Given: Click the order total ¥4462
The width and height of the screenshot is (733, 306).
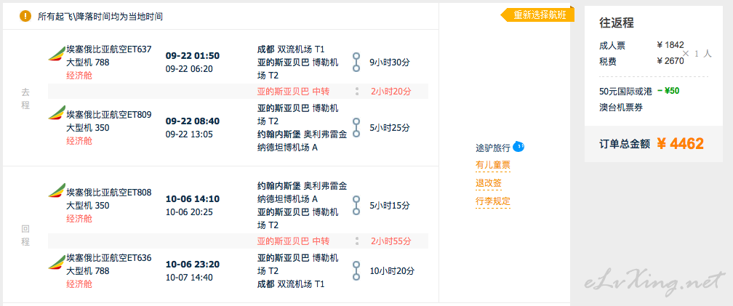Looking at the screenshot, I should pyautogui.click(x=680, y=144).
